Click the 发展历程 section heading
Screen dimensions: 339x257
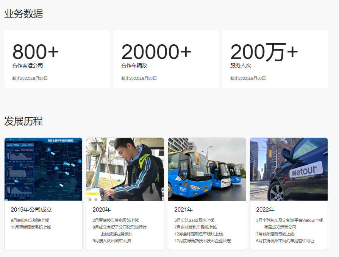pos(23,121)
